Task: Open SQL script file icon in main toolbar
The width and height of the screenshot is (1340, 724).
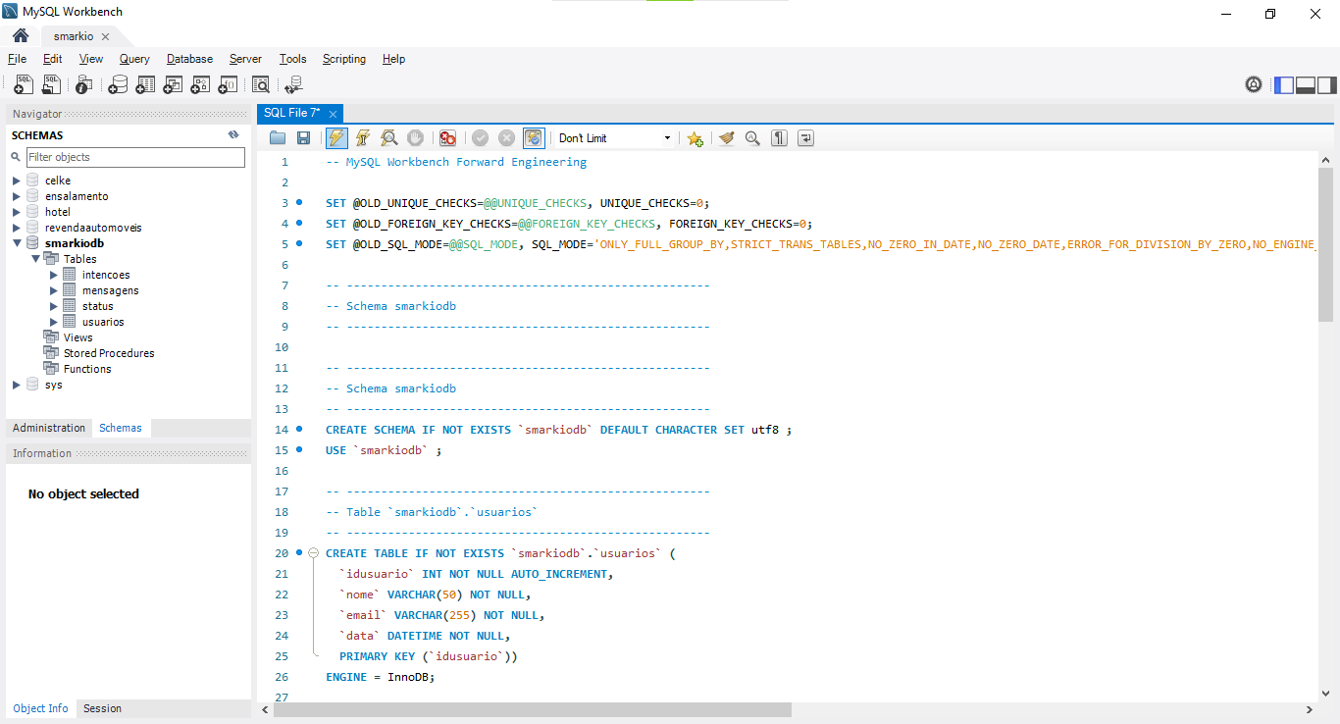Action: pos(51,84)
